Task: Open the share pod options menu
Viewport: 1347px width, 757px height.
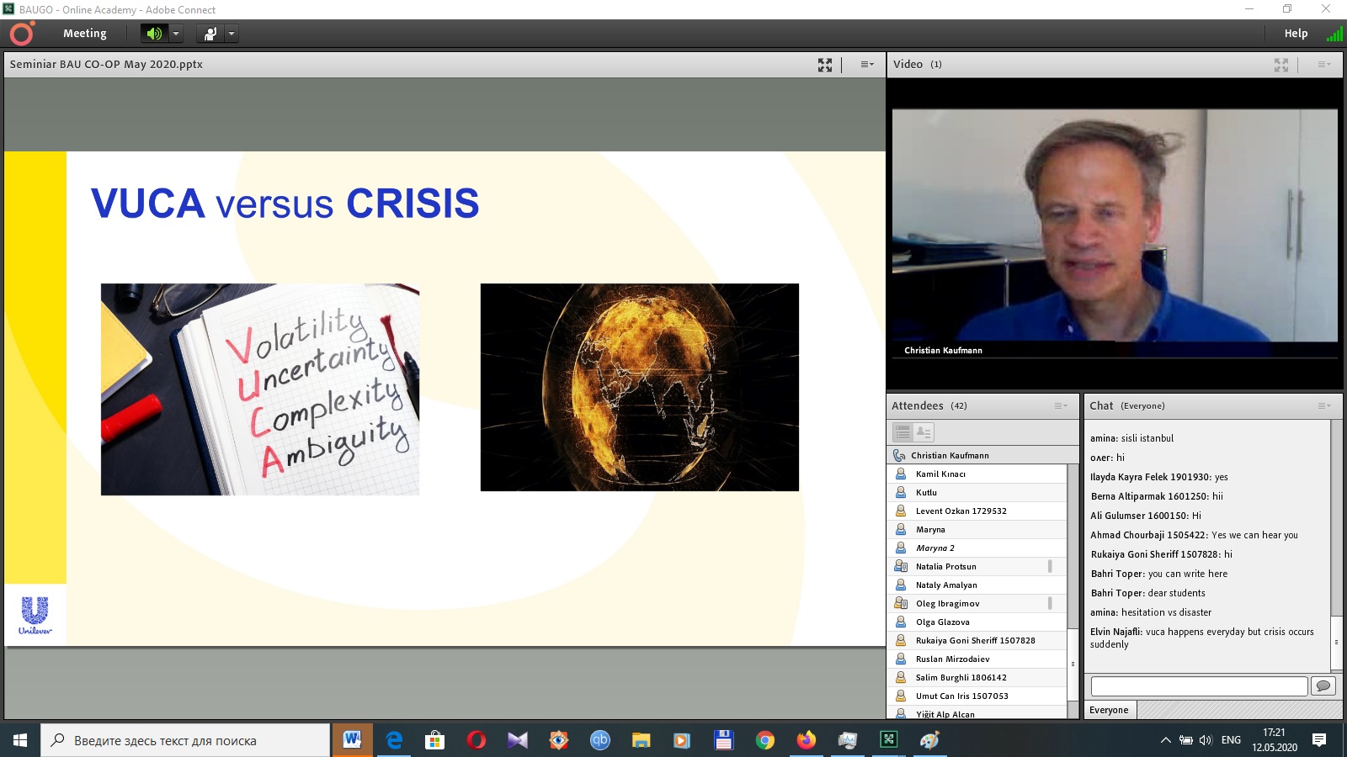Action: [866, 65]
